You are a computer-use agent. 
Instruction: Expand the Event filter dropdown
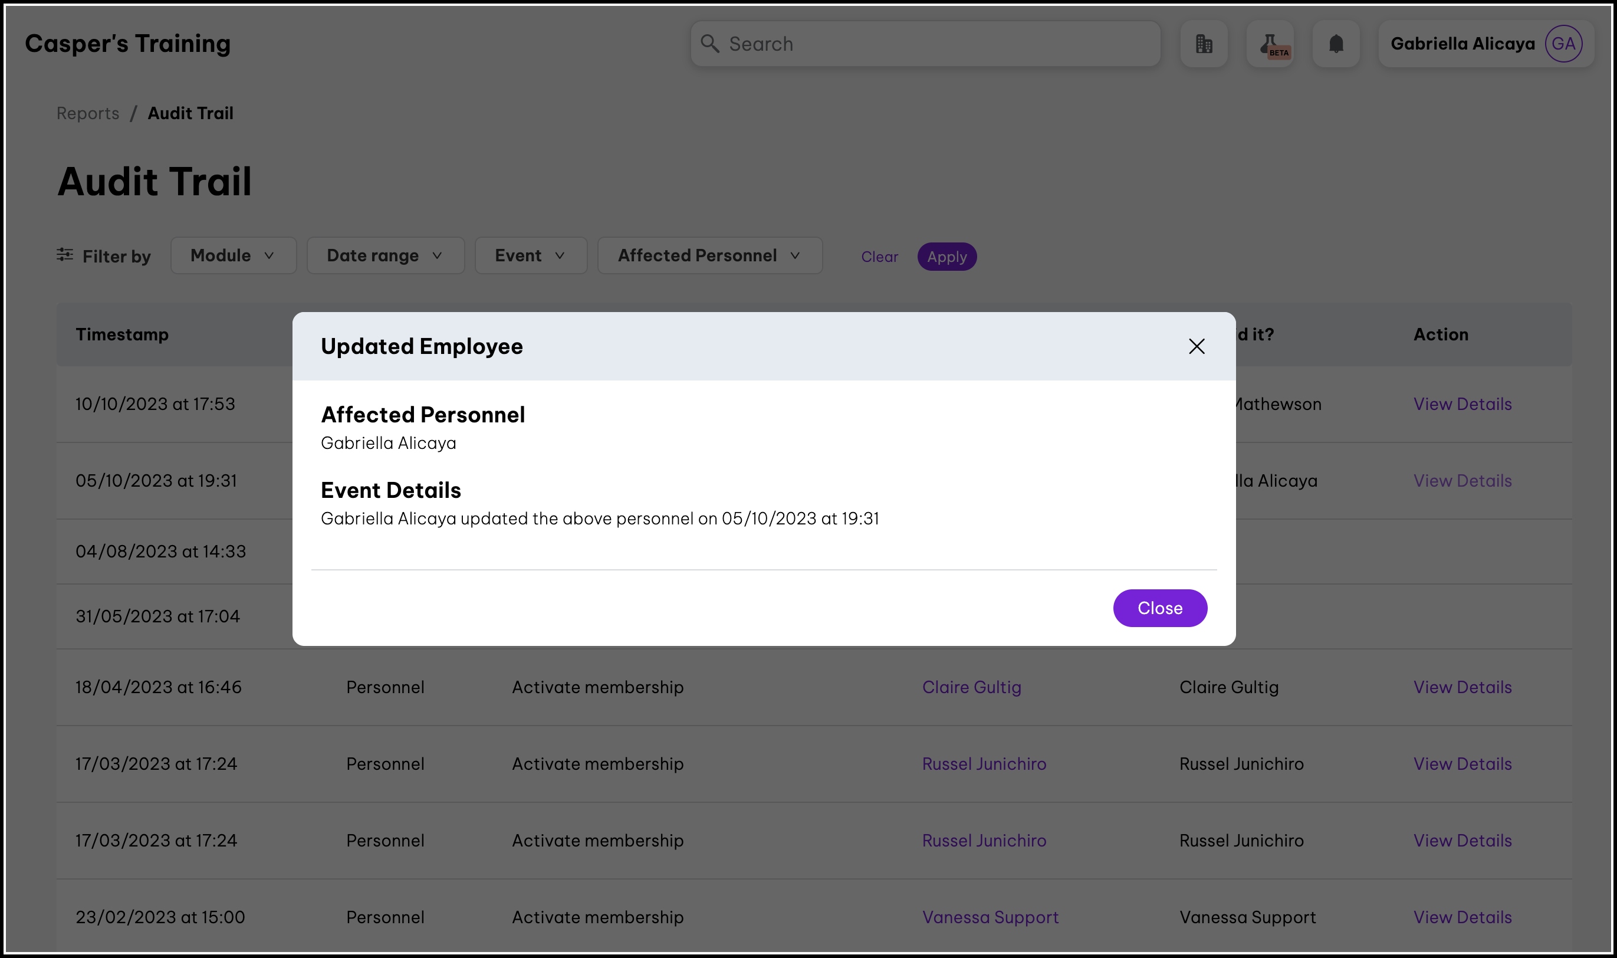530,255
